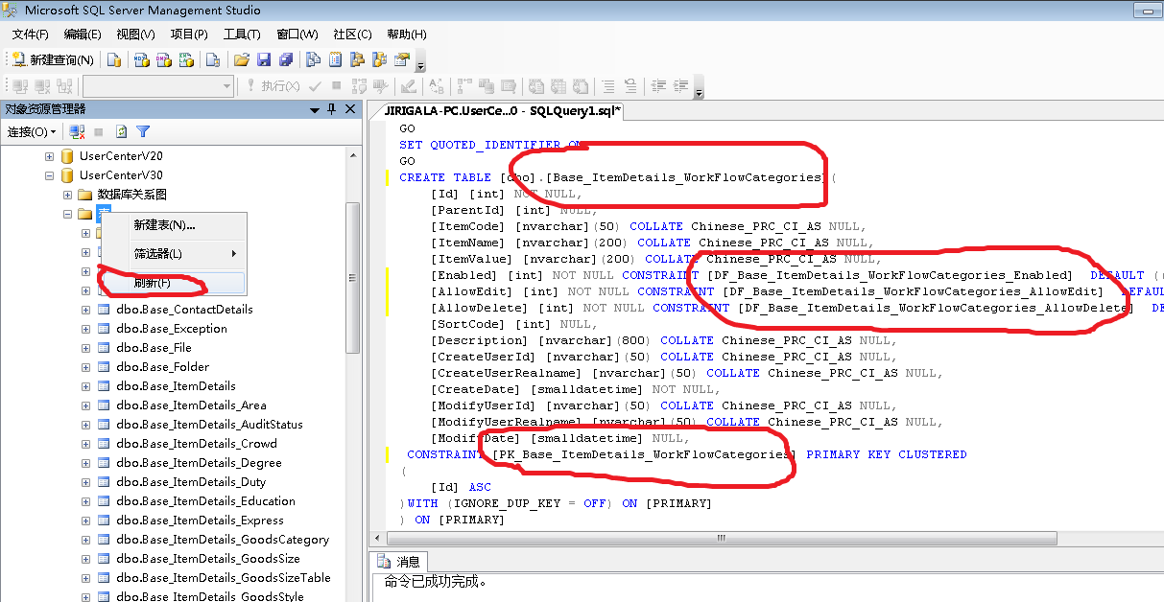
Task: Click the Save All icon
Action: (285, 59)
